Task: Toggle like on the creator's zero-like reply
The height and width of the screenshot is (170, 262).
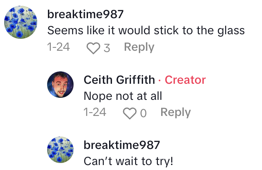Action: point(130,113)
